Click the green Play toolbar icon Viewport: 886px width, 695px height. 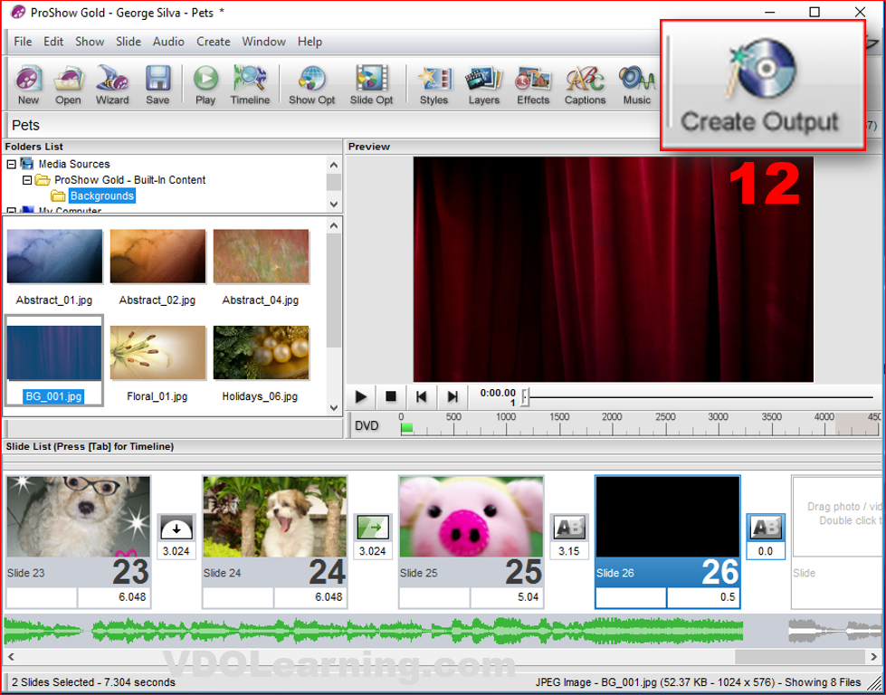205,85
